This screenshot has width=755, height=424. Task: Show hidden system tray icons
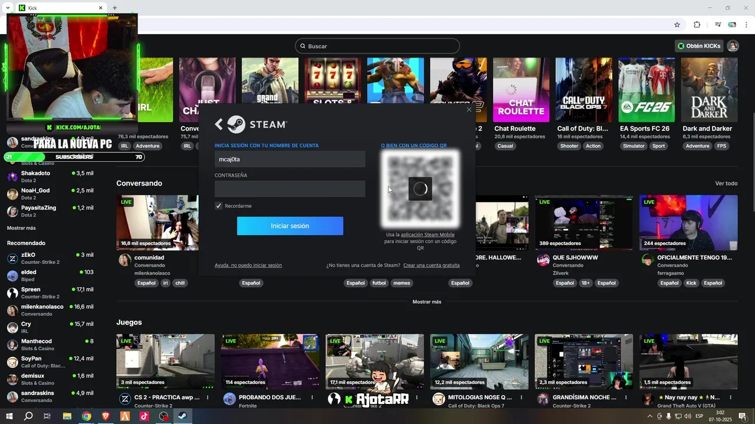[x=650, y=416]
